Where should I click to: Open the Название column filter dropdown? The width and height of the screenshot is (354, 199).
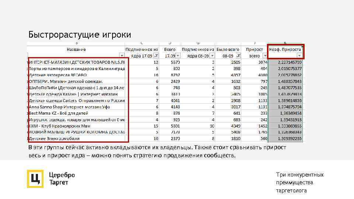(122, 56)
